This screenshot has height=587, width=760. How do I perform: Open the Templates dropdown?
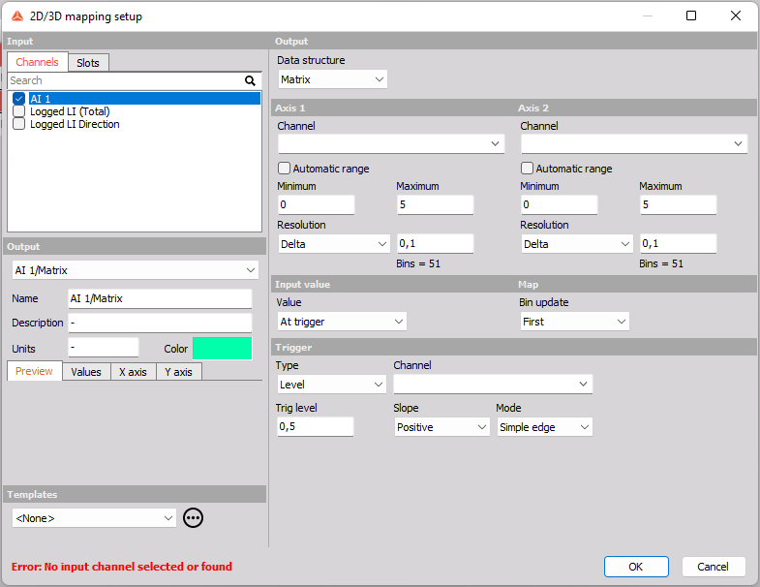click(95, 518)
